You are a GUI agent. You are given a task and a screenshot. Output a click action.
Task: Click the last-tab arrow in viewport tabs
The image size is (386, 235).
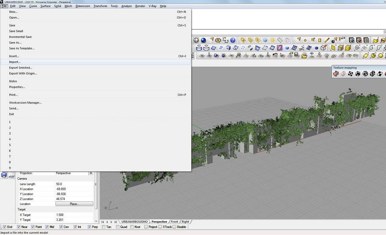click(116, 222)
